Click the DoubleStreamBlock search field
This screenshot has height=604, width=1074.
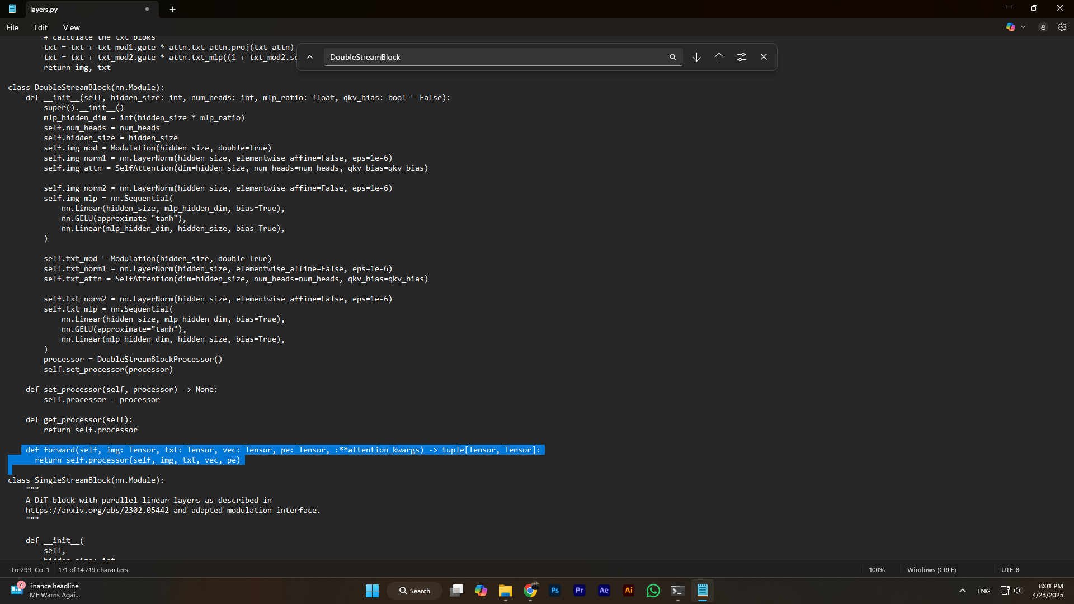pos(492,57)
